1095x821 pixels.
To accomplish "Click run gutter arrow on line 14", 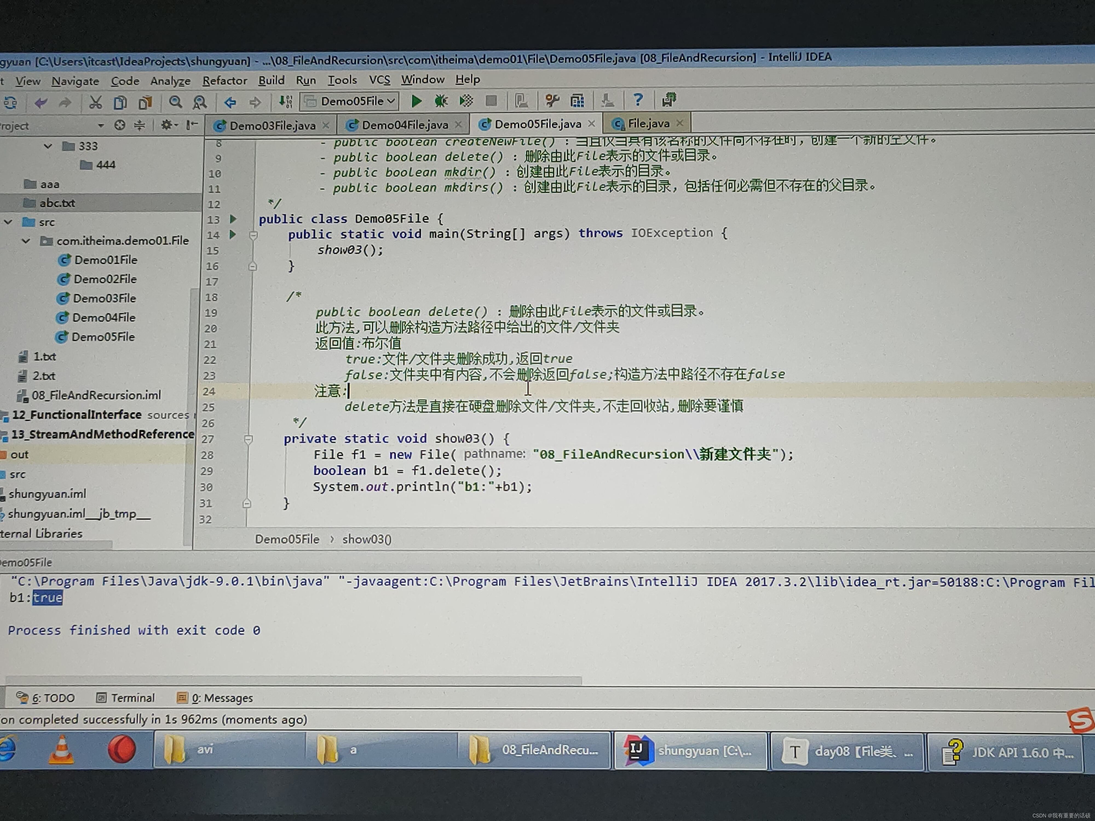I will click(x=233, y=234).
